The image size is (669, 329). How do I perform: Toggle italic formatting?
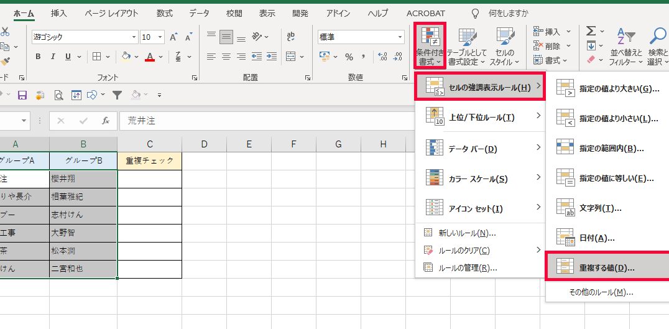pyautogui.click(x=53, y=57)
